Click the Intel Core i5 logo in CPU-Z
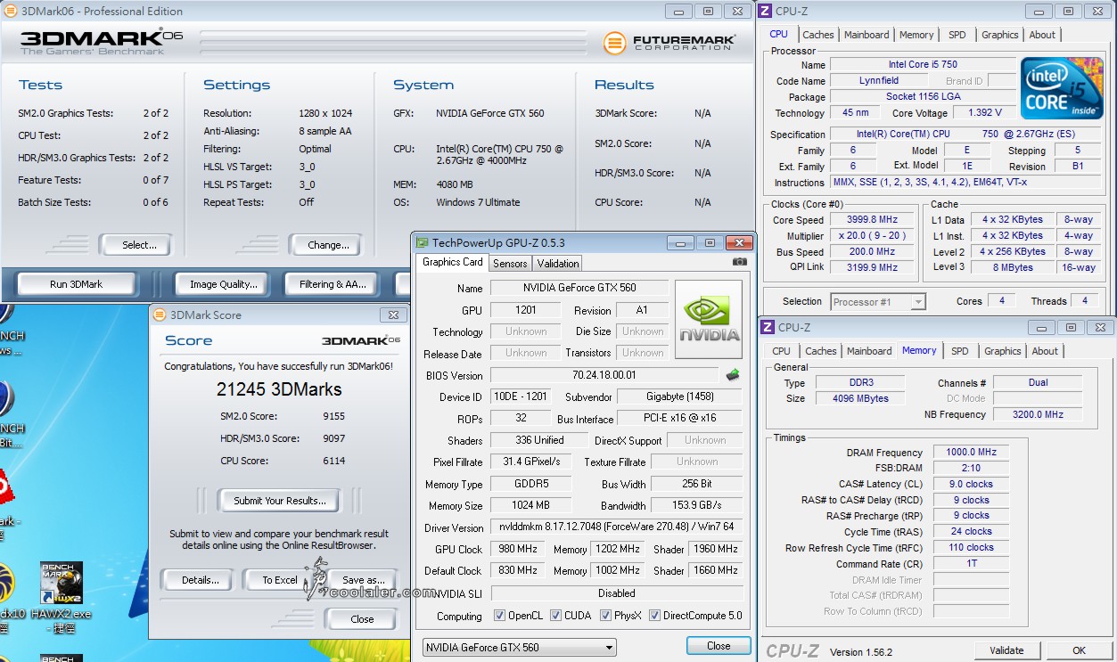1117x662 pixels. point(1062,89)
